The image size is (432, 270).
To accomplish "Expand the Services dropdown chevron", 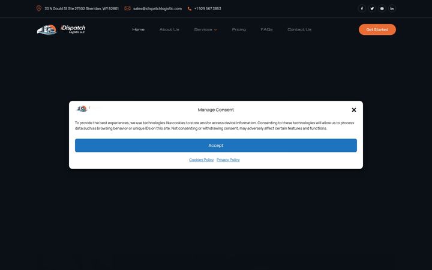I will tap(215, 30).
